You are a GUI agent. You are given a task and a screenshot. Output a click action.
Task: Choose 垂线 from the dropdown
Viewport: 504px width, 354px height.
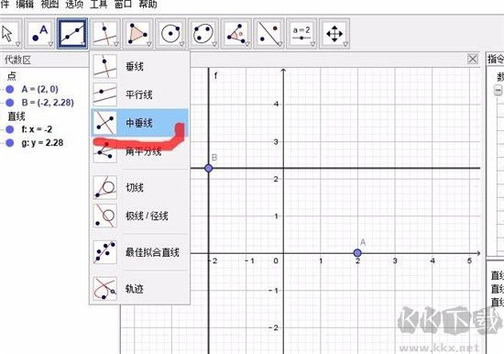tap(139, 66)
